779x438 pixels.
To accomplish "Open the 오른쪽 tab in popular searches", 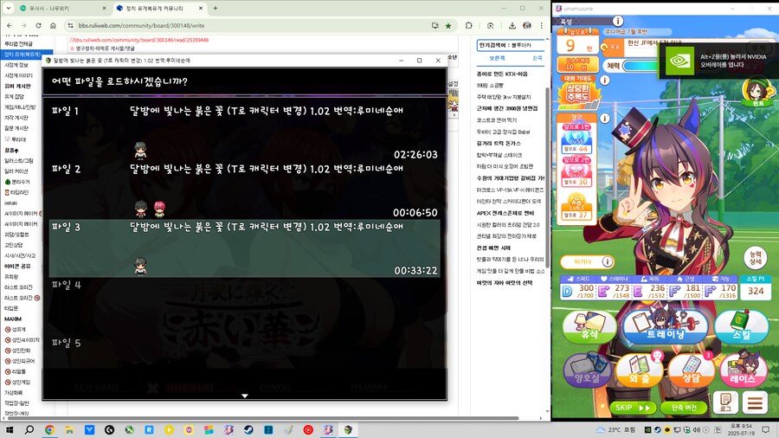I will pyautogui.click(x=497, y=58).
